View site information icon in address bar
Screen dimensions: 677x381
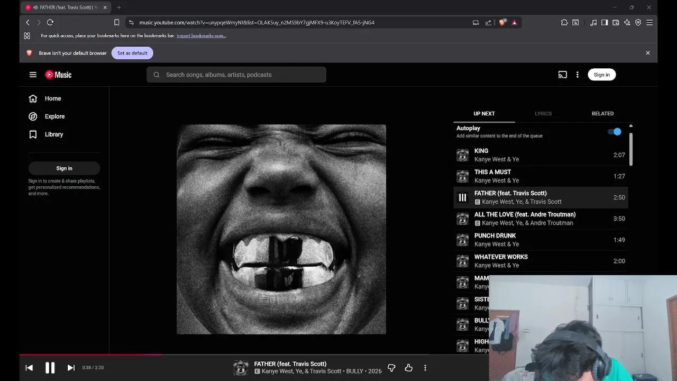pos(131,22)
